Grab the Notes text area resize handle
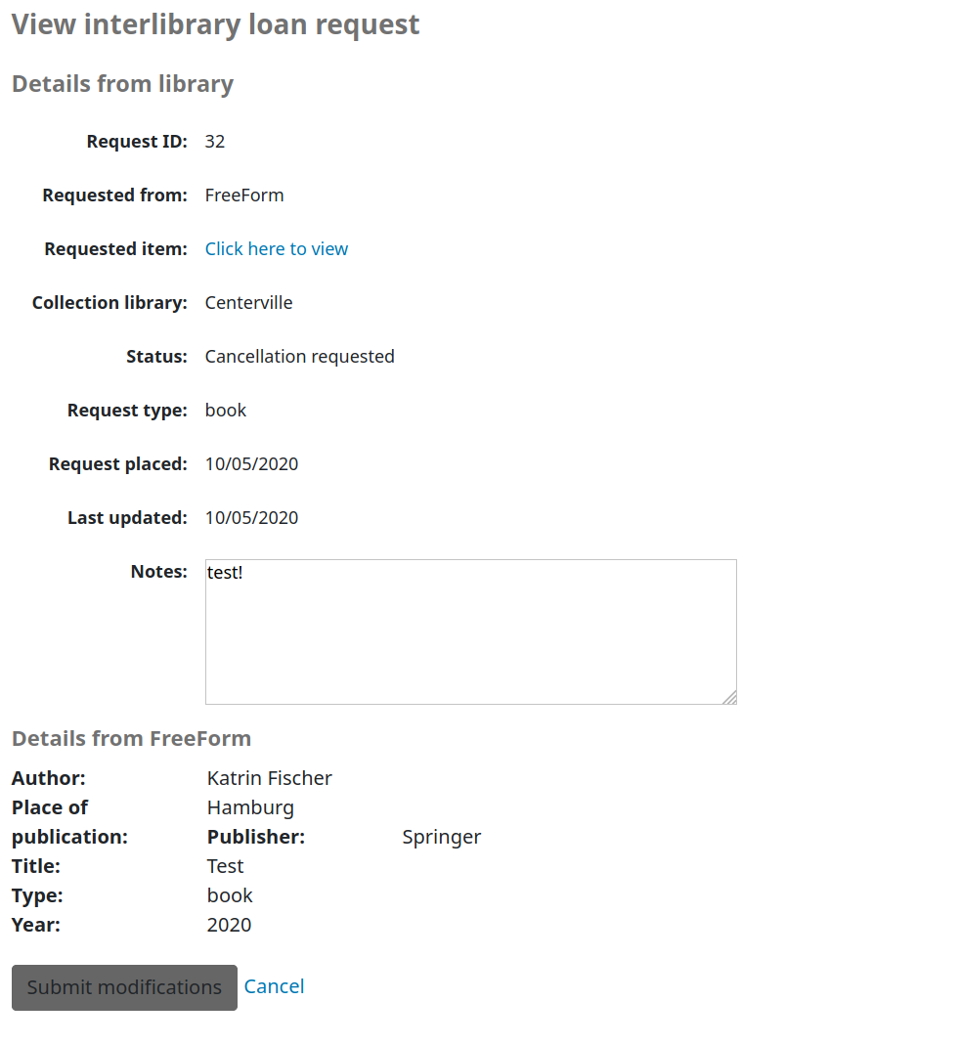Viewport: 960px width, 1044px height. click(729, 697)
